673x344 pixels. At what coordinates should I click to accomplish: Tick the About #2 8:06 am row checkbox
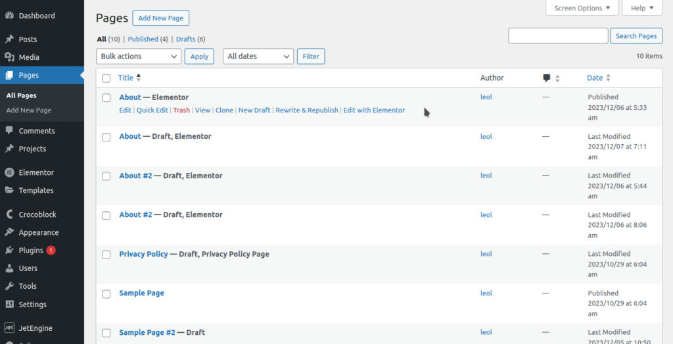106,215
